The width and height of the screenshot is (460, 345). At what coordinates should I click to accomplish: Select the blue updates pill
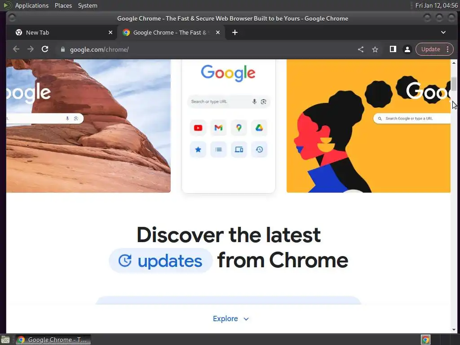point(160,261)
